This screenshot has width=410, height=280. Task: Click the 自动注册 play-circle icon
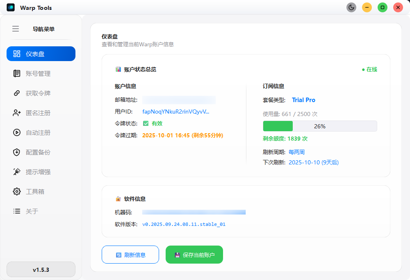(17, 132)
